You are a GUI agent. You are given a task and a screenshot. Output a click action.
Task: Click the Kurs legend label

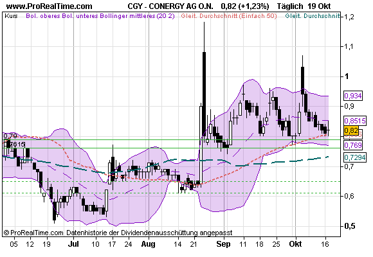11,16
